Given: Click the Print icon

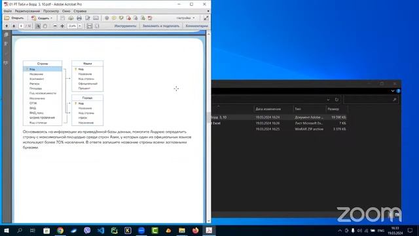Looking at the screenshot, I should 79,18.
